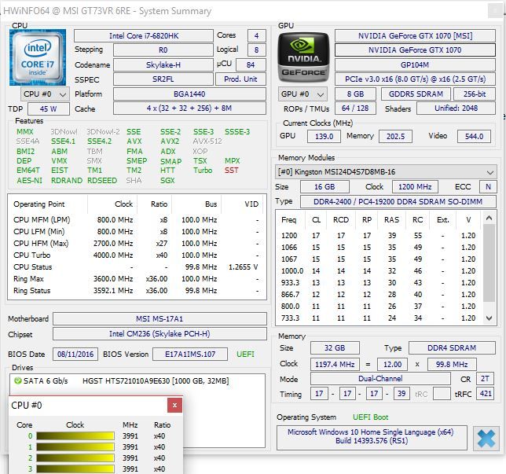Click the Dual-Channel memory mode field
Screen dimensions: 506x474
[380, 378]
